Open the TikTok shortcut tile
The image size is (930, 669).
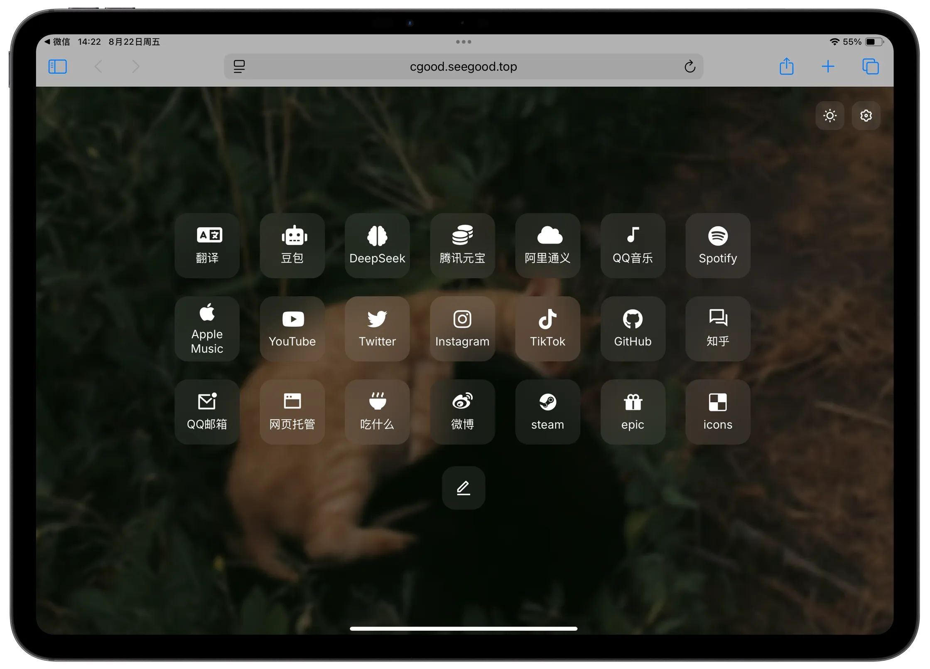(x=547, y=329)
